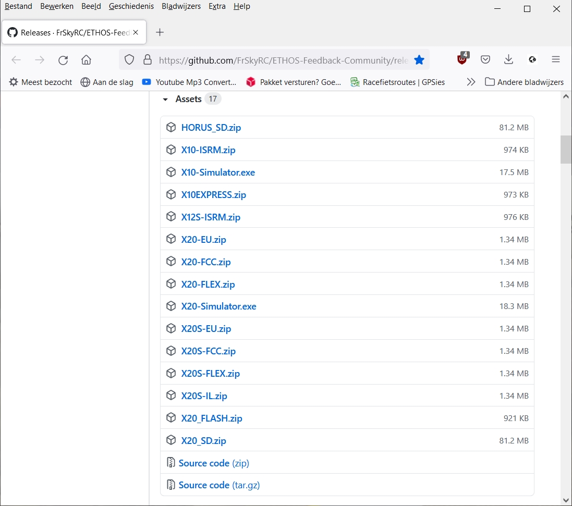Download X20S-IL.zip
The width and height of the screenshot is (572, 506).
204,396
